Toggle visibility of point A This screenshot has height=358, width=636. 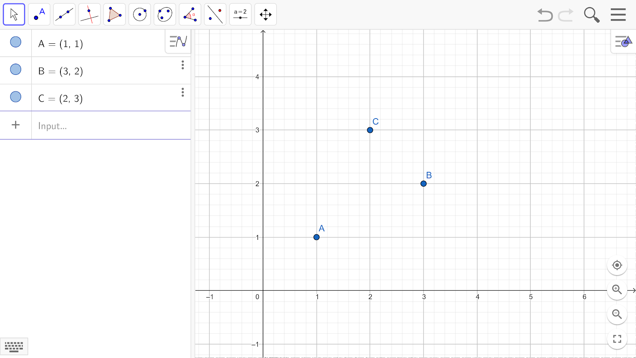[x=16, y=42]
